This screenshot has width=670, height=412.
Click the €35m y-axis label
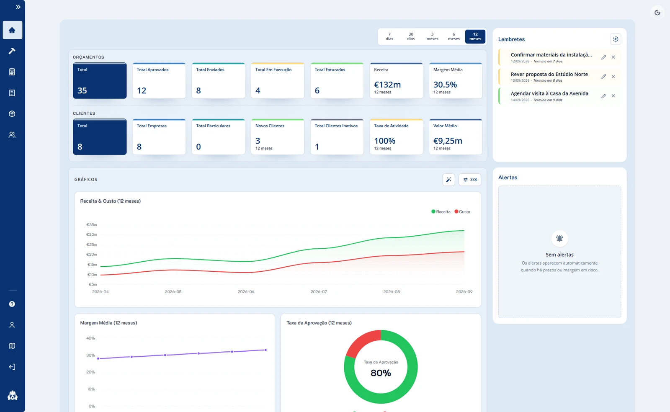click(92, 225)
